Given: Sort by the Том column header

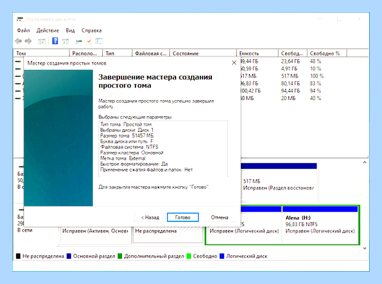Looking at the screenshot, I should point(41,53).
